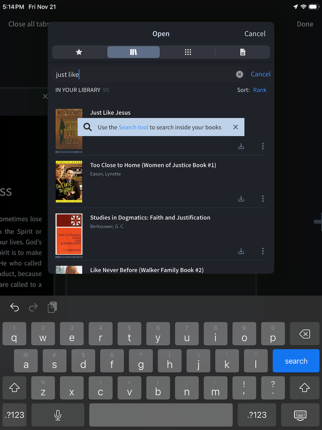Tap the 5:14 PM clock

[13, 7]
